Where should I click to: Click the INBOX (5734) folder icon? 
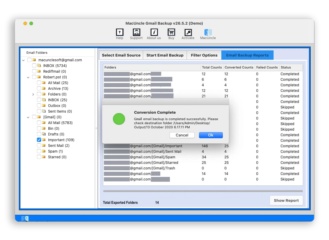(39, 65)
